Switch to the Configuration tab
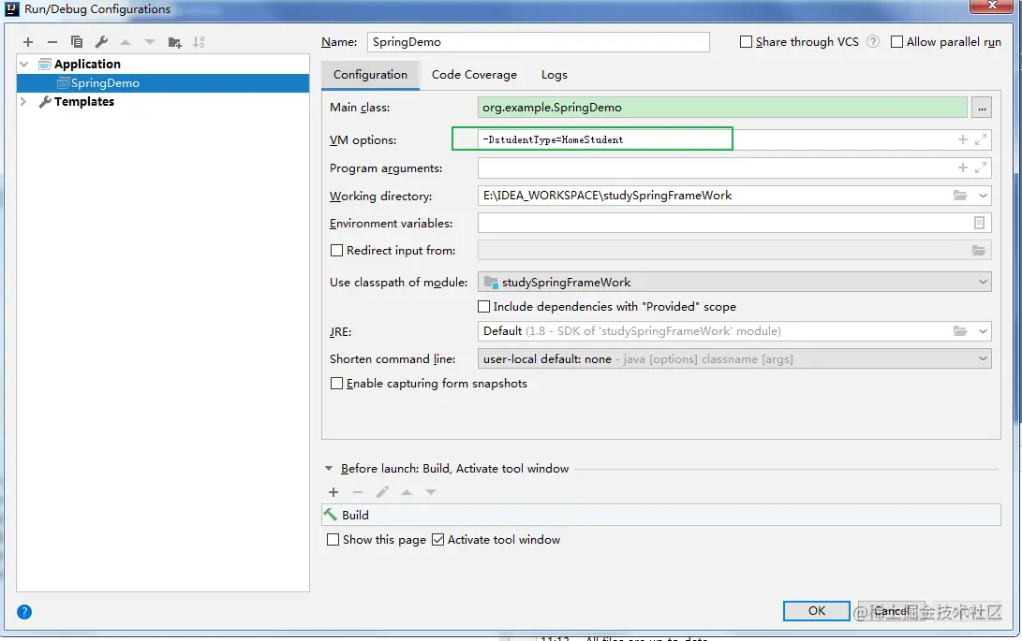 [370, 75]
